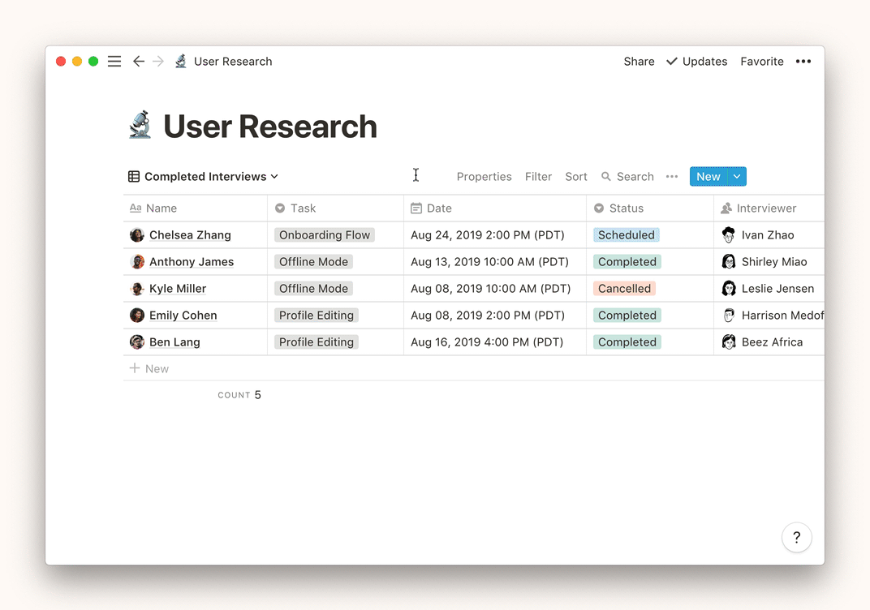Click the Sort option
Screen dimensions: 870x610
pos(576,177)
